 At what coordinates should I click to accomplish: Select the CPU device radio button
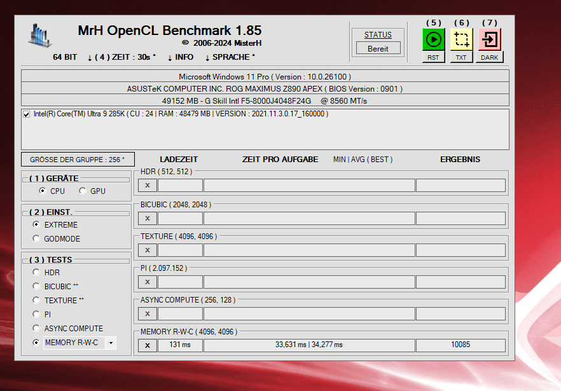tap(43, 191)
